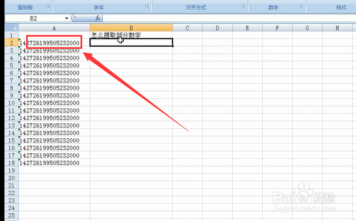
Task: Click cell A3 number value
Action: [x=54, y=51]
